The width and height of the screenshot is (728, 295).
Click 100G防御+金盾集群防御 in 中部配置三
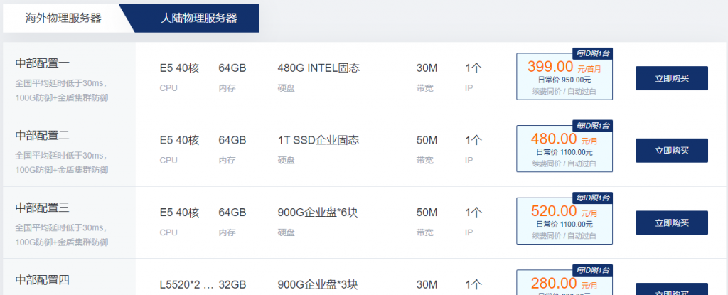point(62,242)
